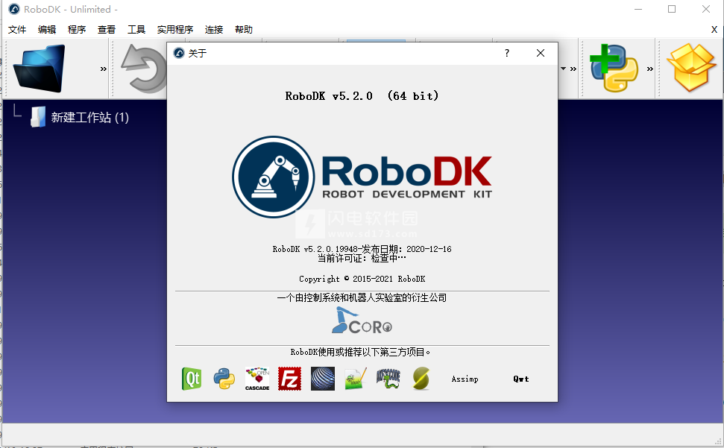Viewport: 724px width, 448px height.
Task: Click the add Python program icon
Action: [x=614, y=68]
